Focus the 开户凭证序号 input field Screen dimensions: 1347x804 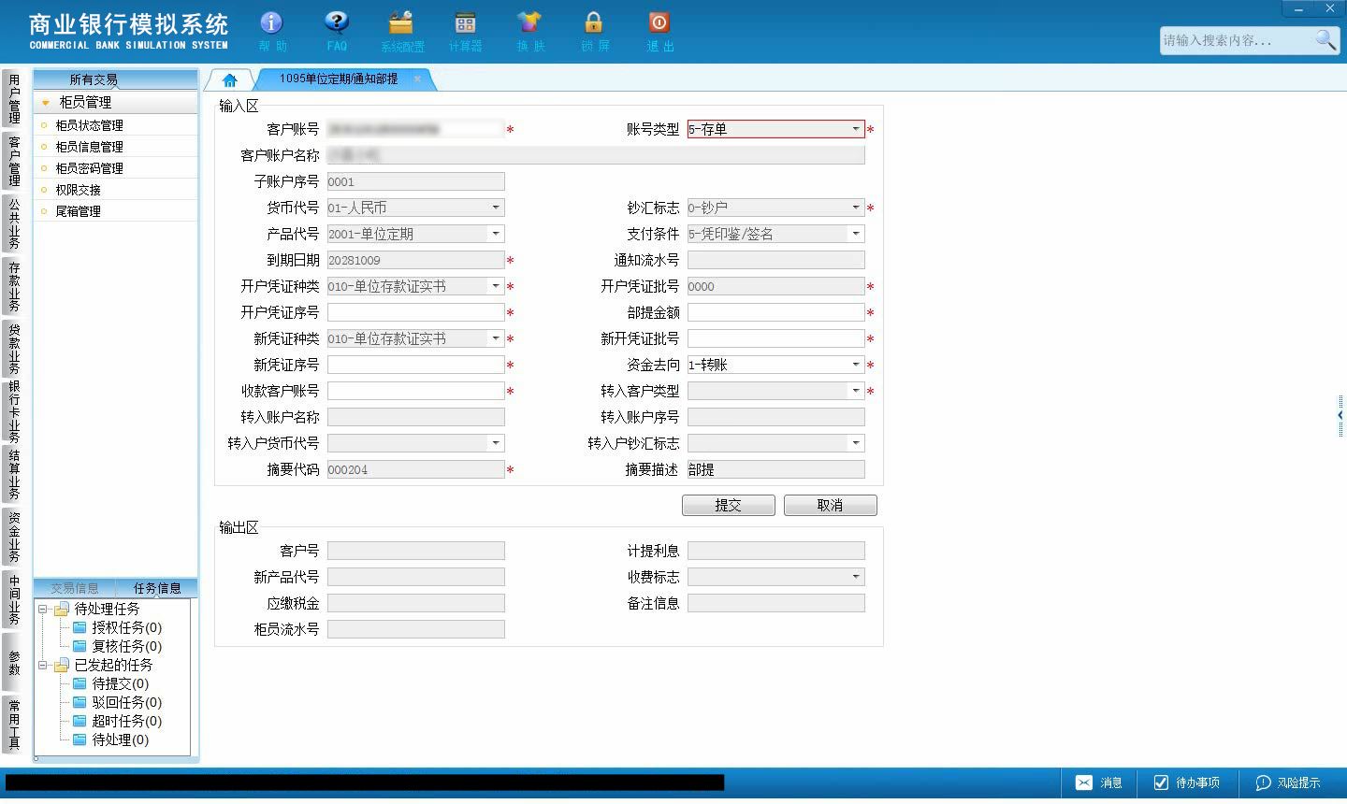coord(416,312)
